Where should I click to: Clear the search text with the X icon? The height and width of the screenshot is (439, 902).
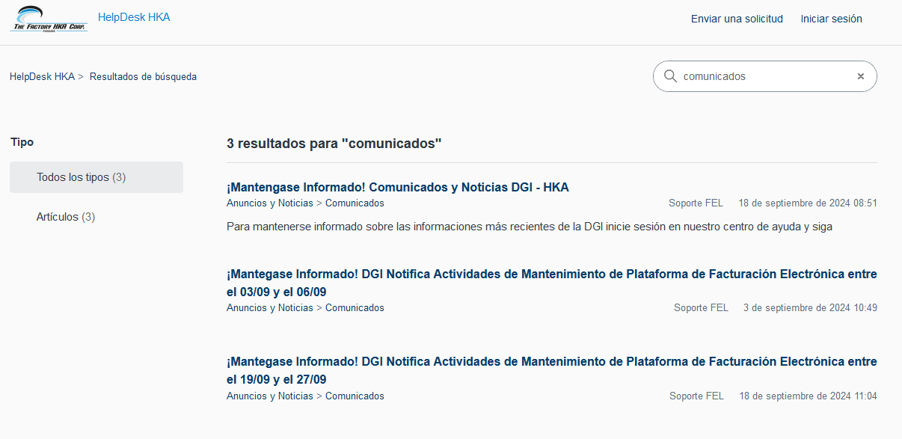pos(860,76)
